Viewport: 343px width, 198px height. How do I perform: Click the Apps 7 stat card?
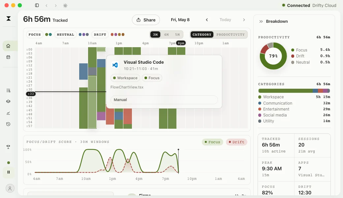(312, 169)
